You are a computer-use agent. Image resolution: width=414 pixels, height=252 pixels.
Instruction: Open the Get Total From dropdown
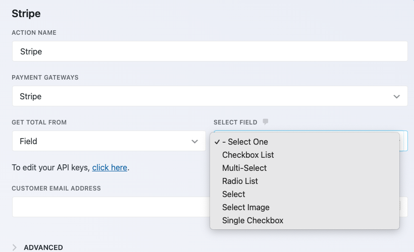click(109, 141)
